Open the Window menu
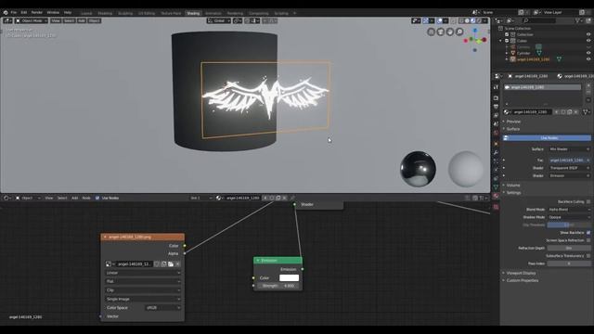The image size is (594, 334). [x=53, y=12]
